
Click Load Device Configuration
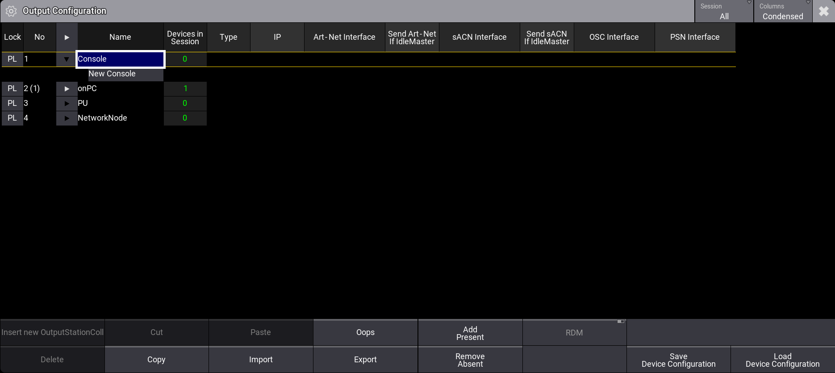(782, 360)
